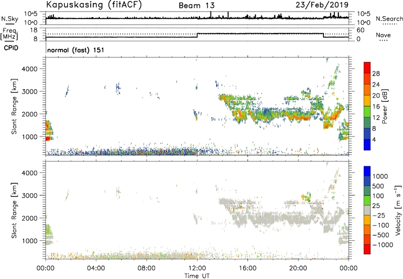Click the "16:00" time tick label
The height and width of the screenshot is (279, 403).
tap(247, 268)
